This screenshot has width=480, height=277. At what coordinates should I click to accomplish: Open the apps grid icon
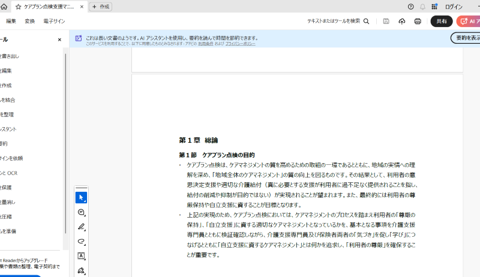click(434, 7)
